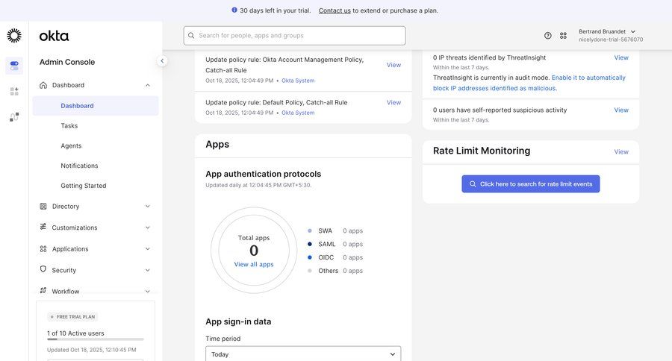Click the Applications grid icon in sidebar
The height and width of the screenshot is (361, 672).
point(43,249)
